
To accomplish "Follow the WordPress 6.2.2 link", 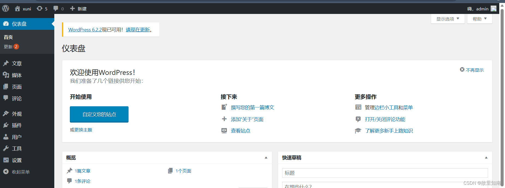I will 85,30.
